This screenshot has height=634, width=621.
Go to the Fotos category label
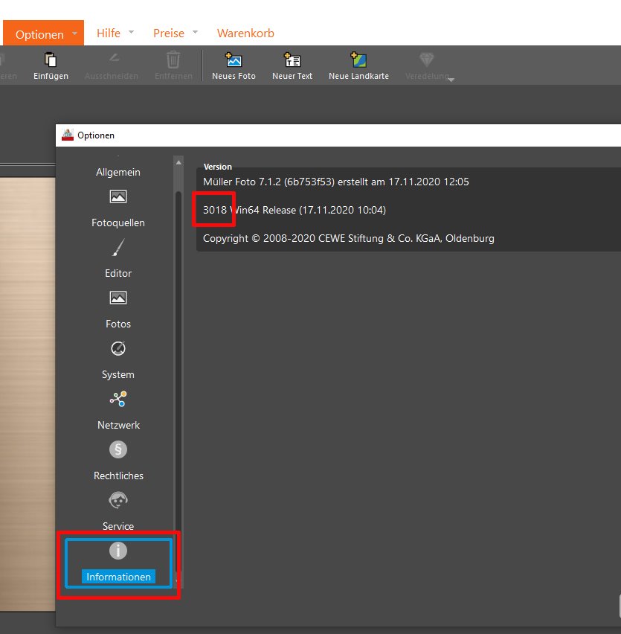(118, 324)
